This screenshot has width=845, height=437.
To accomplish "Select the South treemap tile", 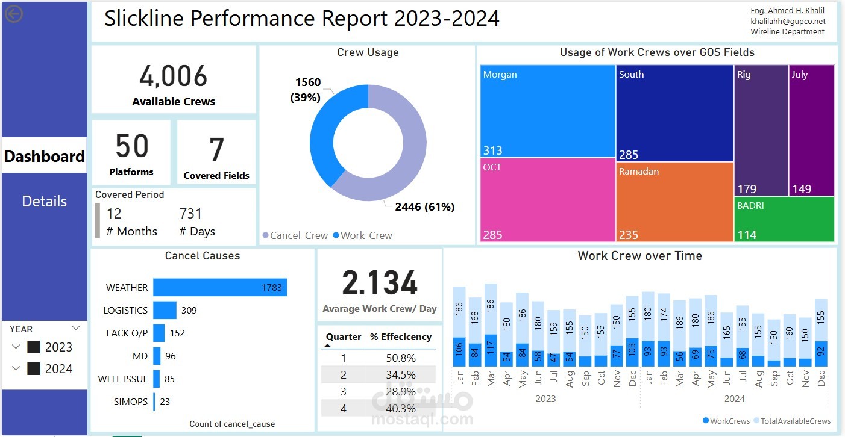I will click(674, 113).
